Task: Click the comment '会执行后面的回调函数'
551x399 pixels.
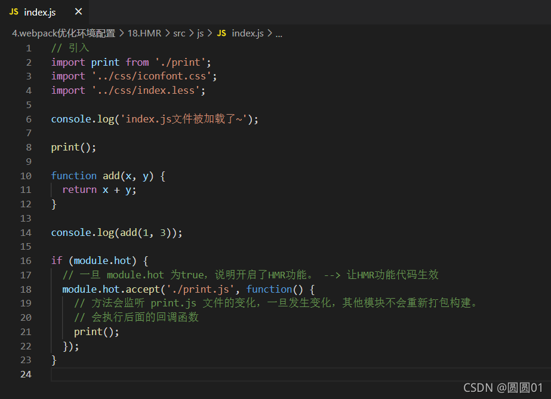Action: pyautogui.click(x=136, y=317)
